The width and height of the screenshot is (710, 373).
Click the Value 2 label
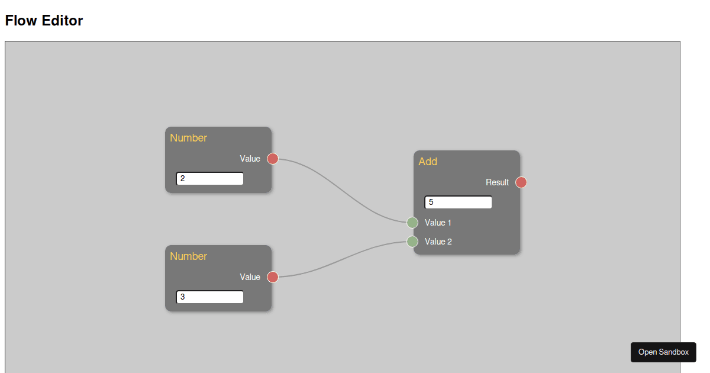[x=438, y=242]
